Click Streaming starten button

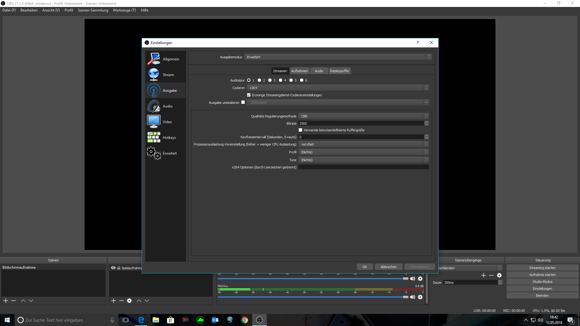pos(542,268)
